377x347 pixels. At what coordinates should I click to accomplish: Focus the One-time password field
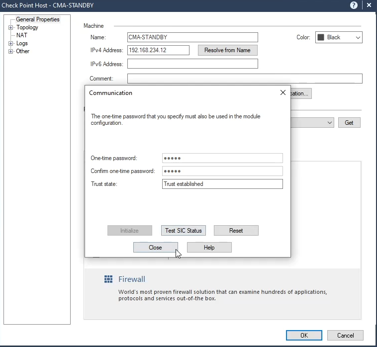tap(222, 158)
